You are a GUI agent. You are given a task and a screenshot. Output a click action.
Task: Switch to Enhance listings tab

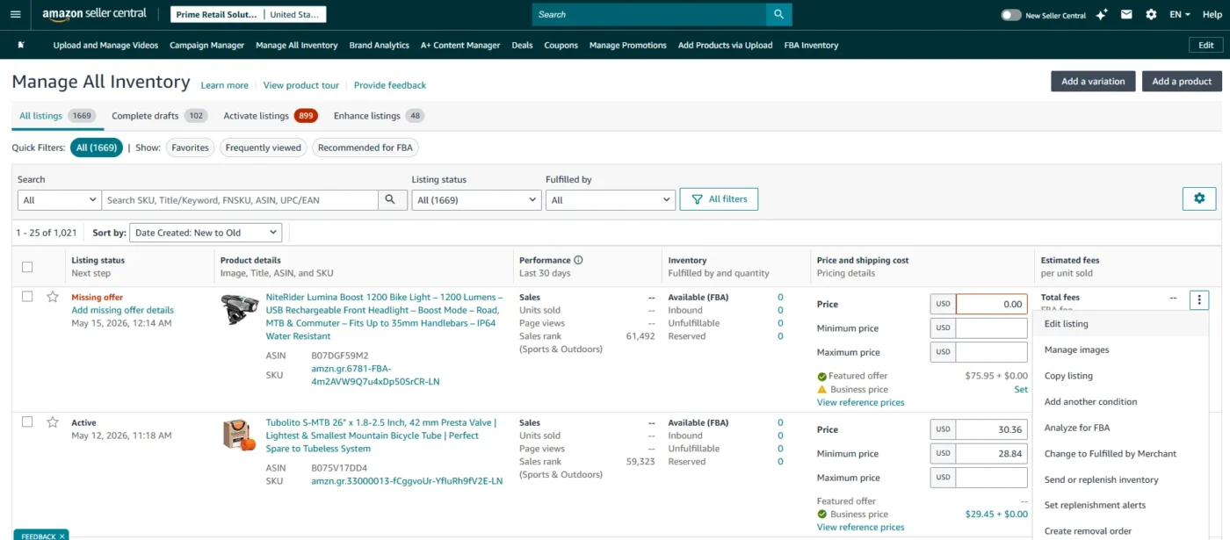tap(379, 116)
